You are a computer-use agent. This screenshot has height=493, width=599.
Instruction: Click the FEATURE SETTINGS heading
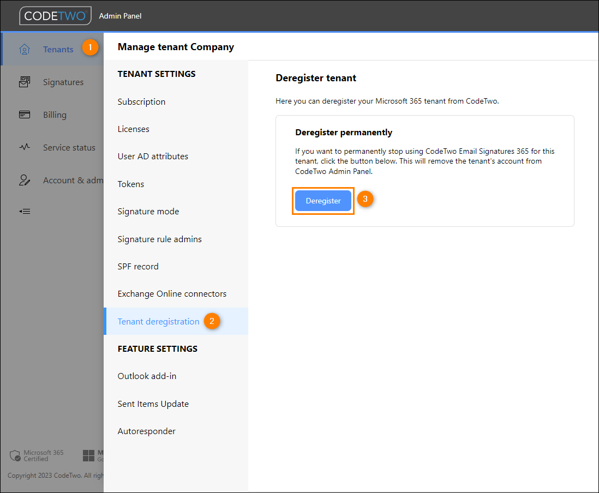(x=158, y=349)
